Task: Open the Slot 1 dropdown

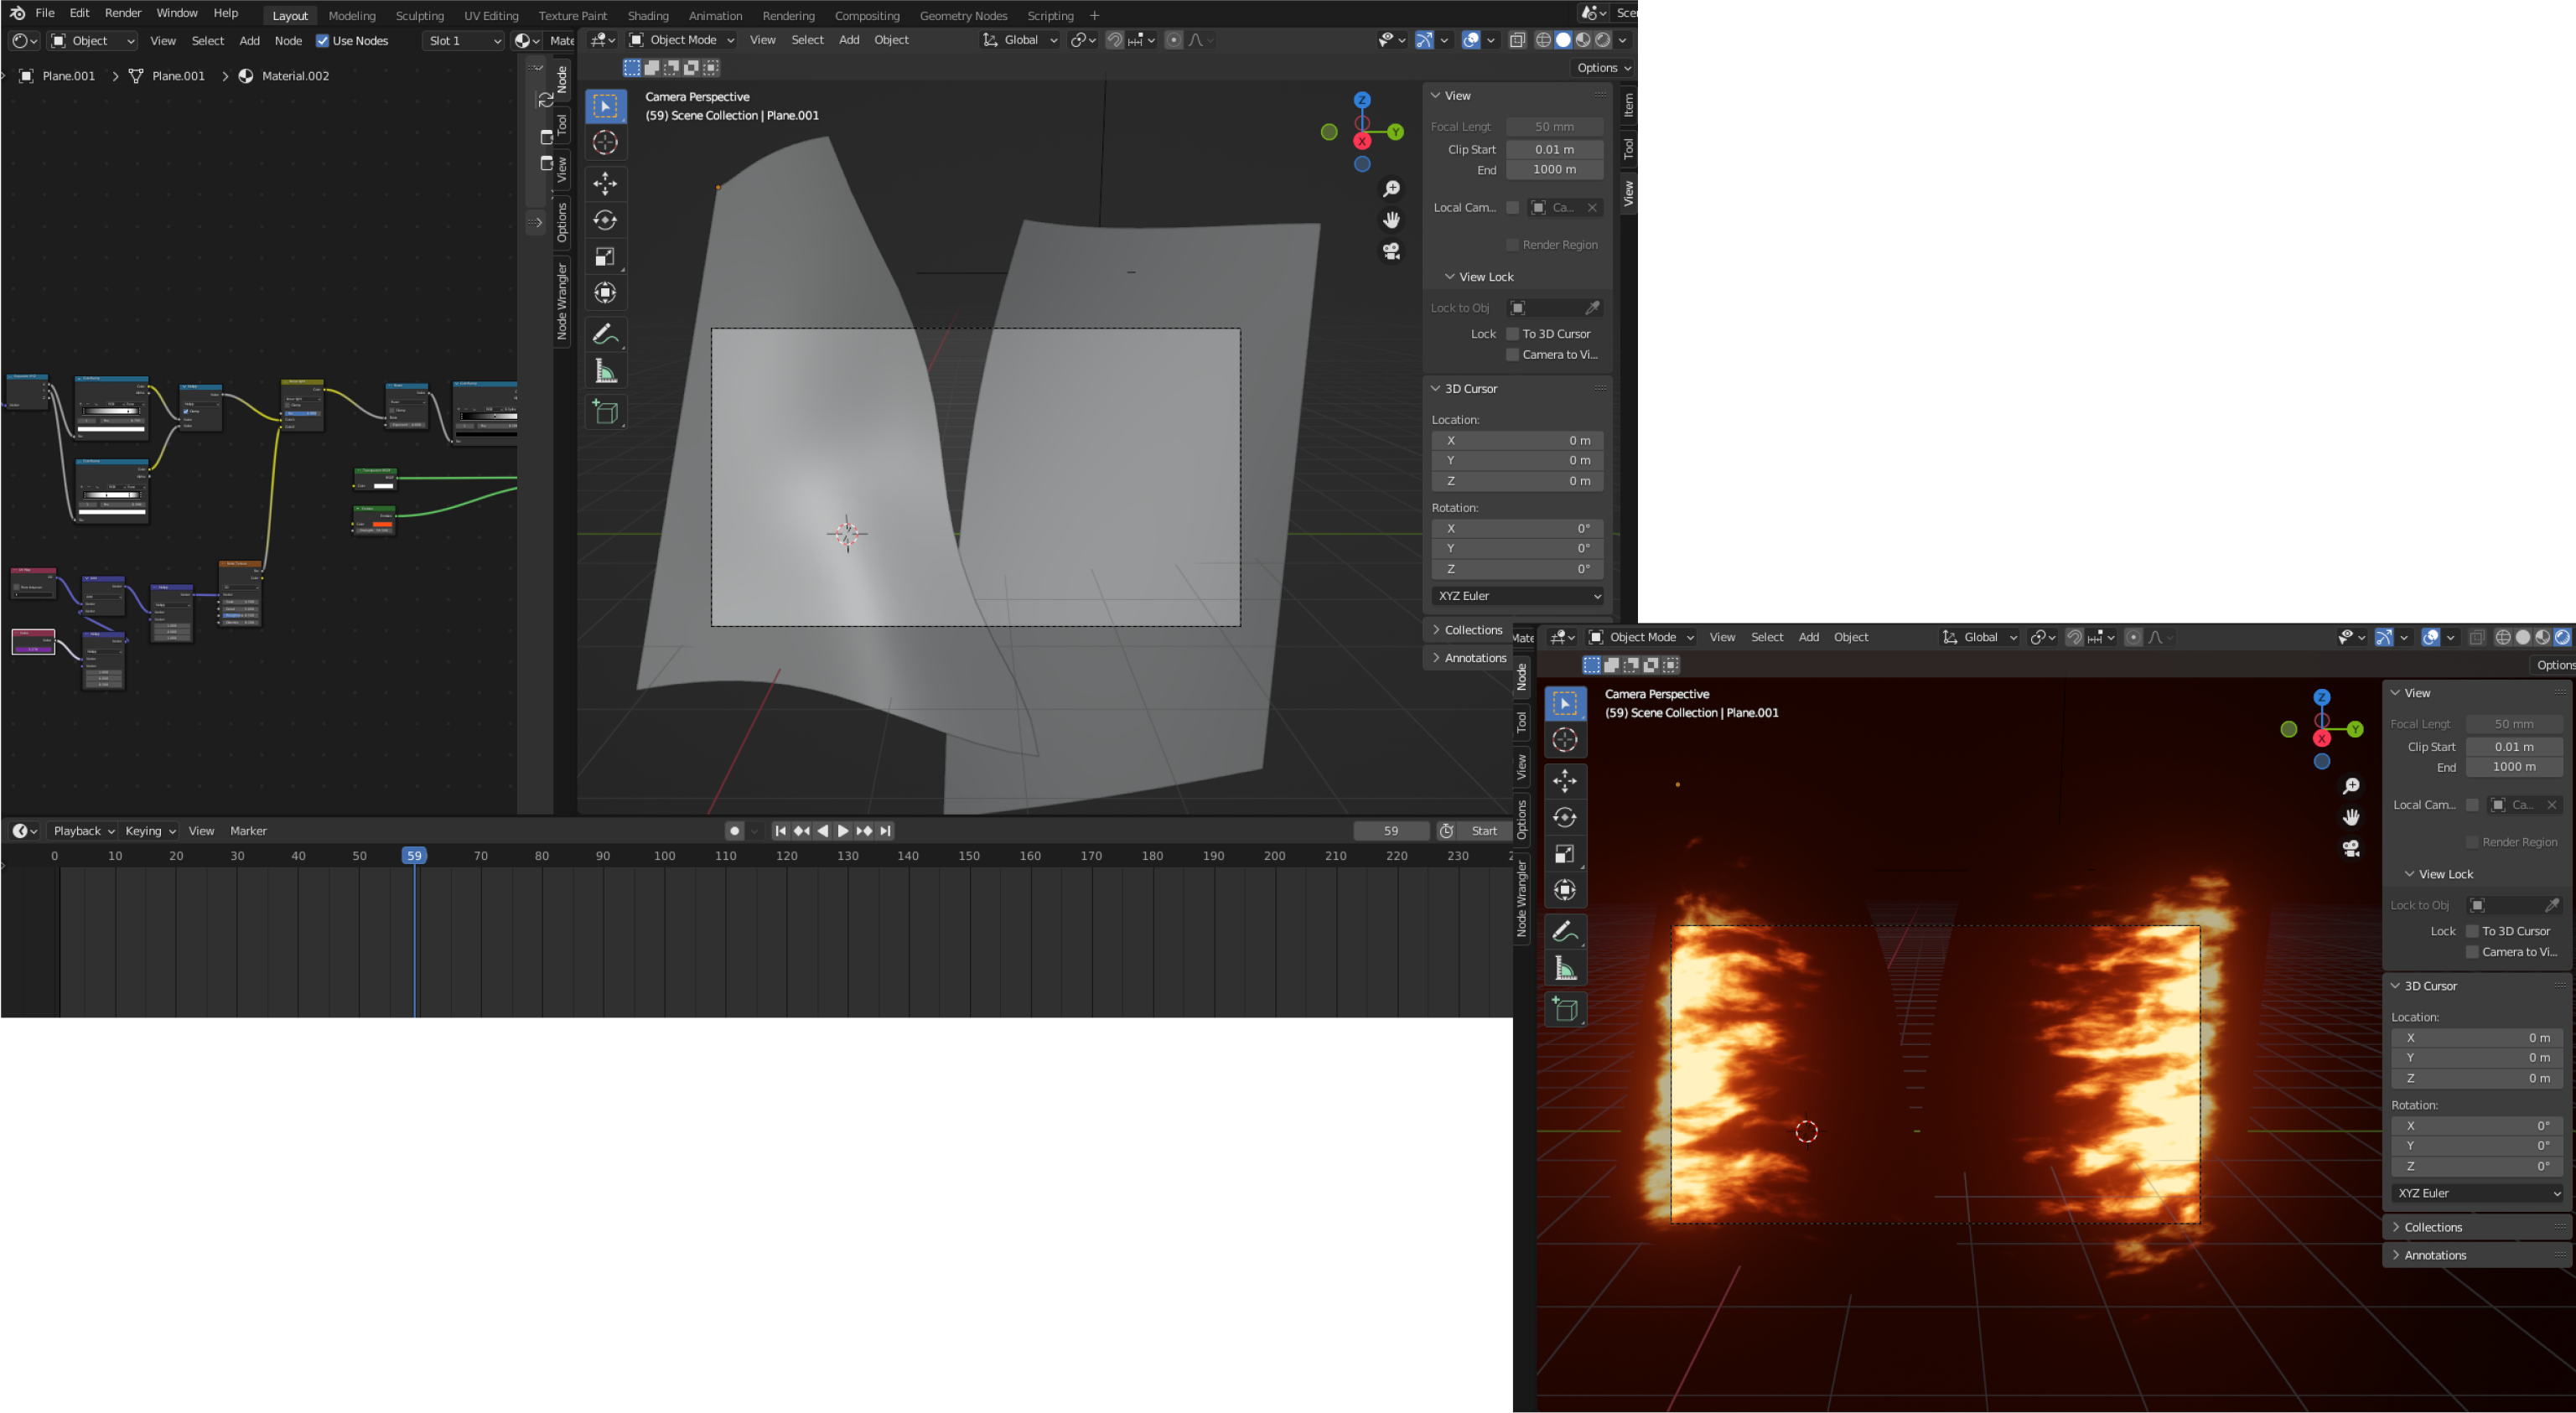Action: coord(464,41)
